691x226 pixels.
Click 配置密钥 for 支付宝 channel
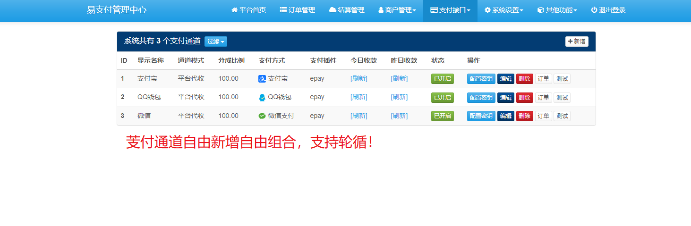(481, 79)
